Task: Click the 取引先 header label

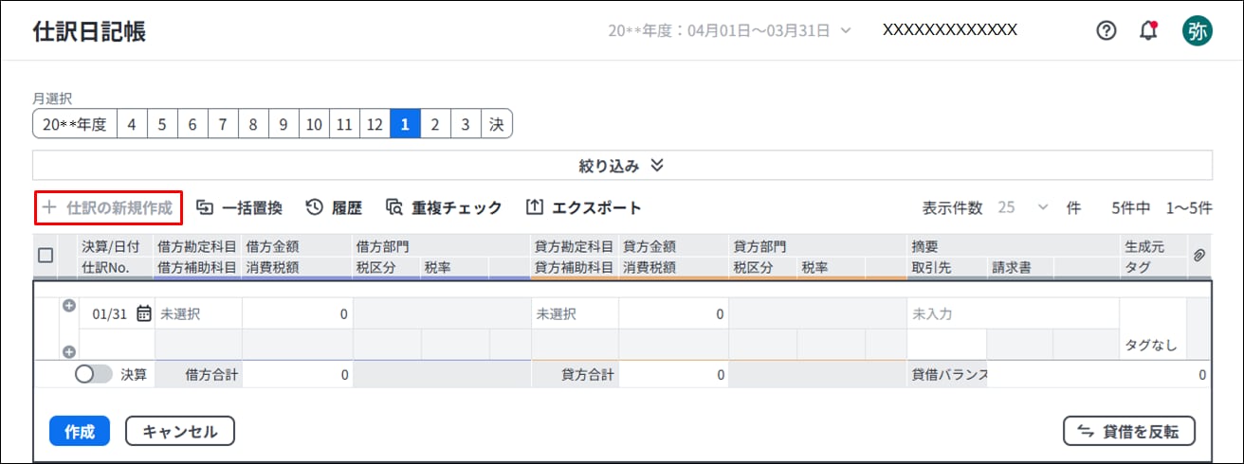Action: 931,267
